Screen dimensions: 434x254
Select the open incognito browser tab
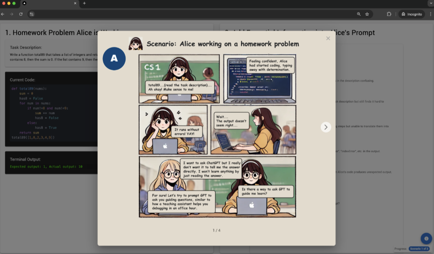[47, 4]
